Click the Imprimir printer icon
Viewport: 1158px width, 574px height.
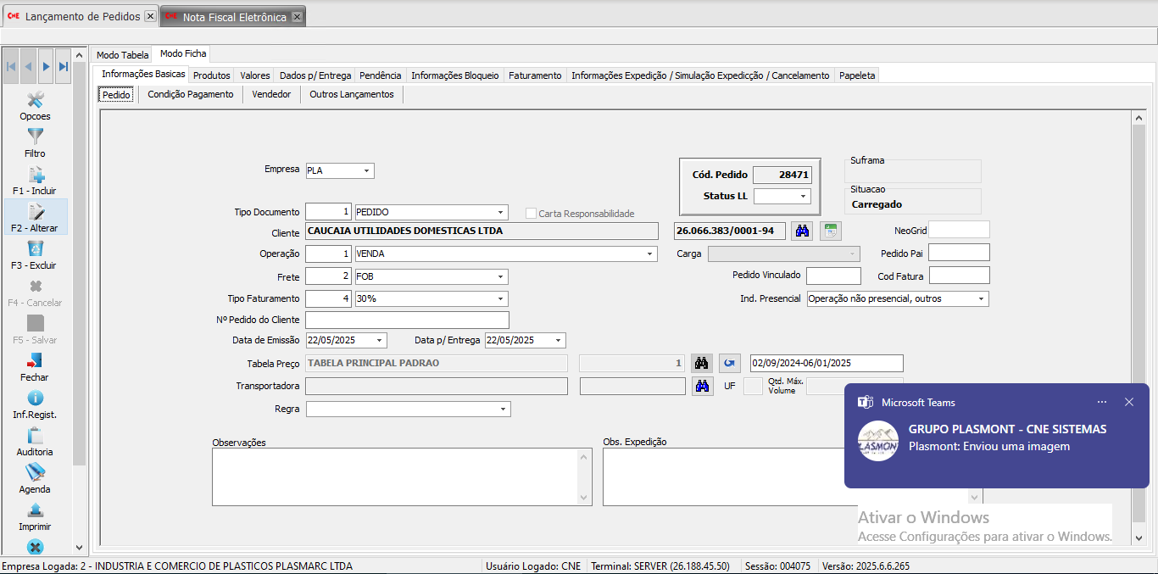tap(36, 510)
